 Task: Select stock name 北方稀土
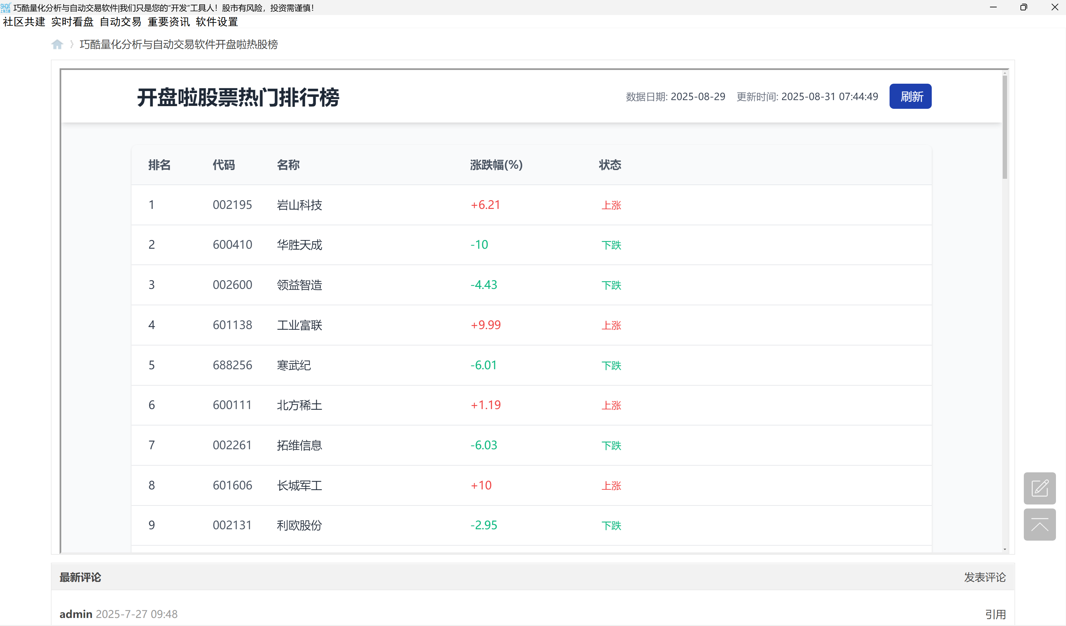[300, 405]
